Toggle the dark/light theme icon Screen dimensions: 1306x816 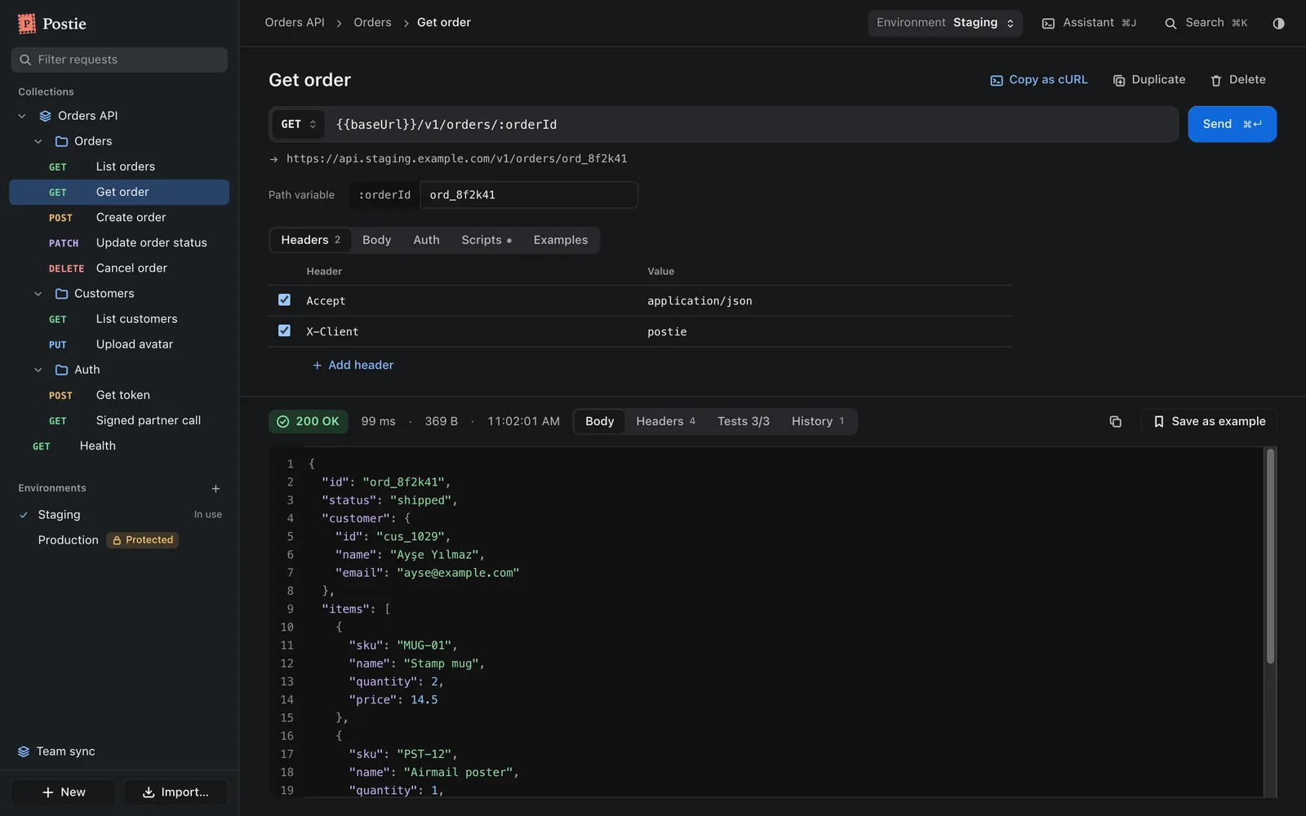[x=1278, y=23]
